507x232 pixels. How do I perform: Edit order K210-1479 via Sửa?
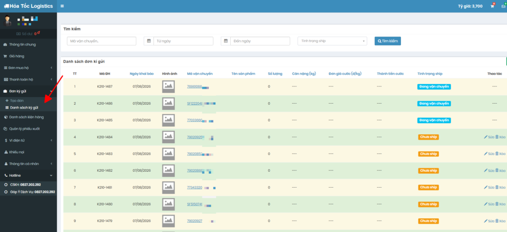coord(489,221)
